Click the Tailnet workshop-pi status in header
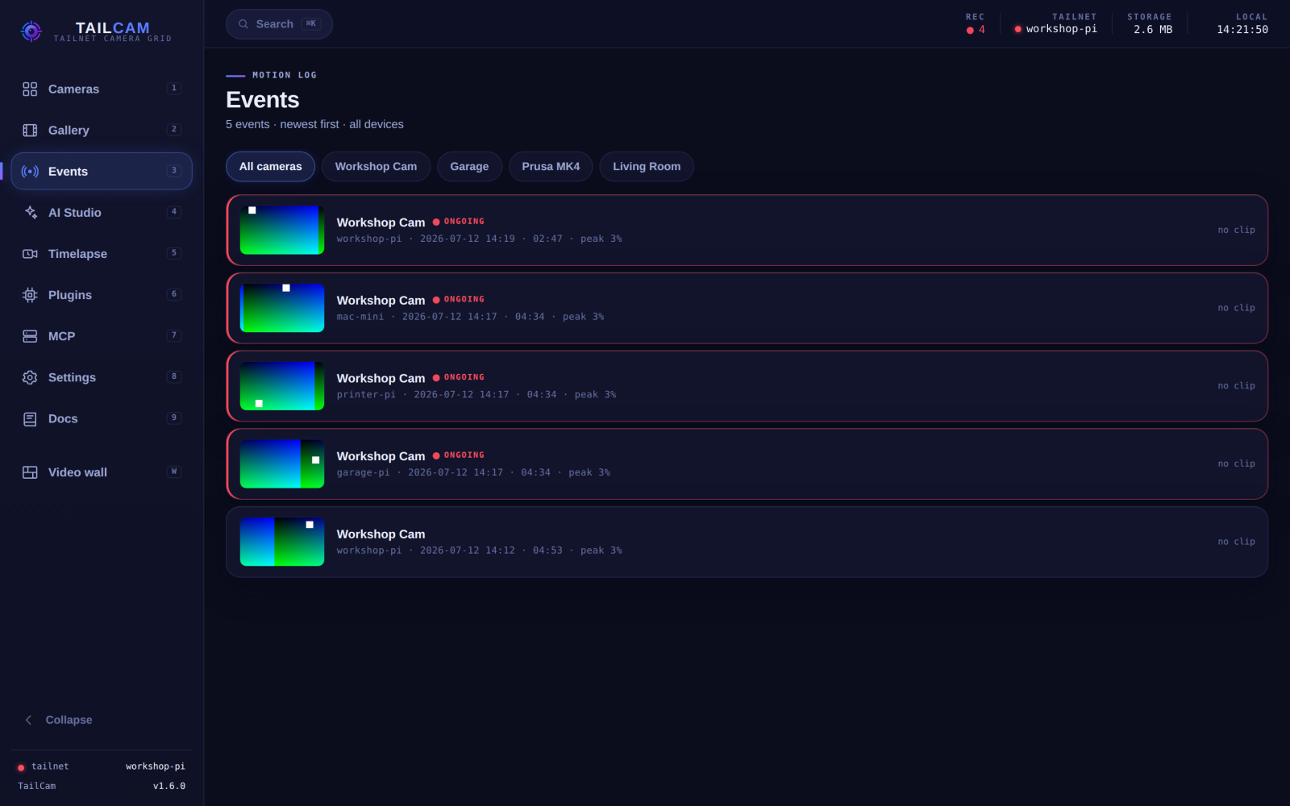The height and width of the screenshot is (806, 1290). [1056, 23]
